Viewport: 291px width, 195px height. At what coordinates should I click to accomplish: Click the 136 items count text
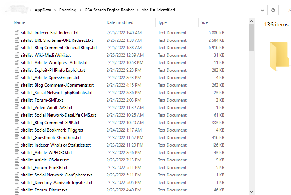pos(276,25)
